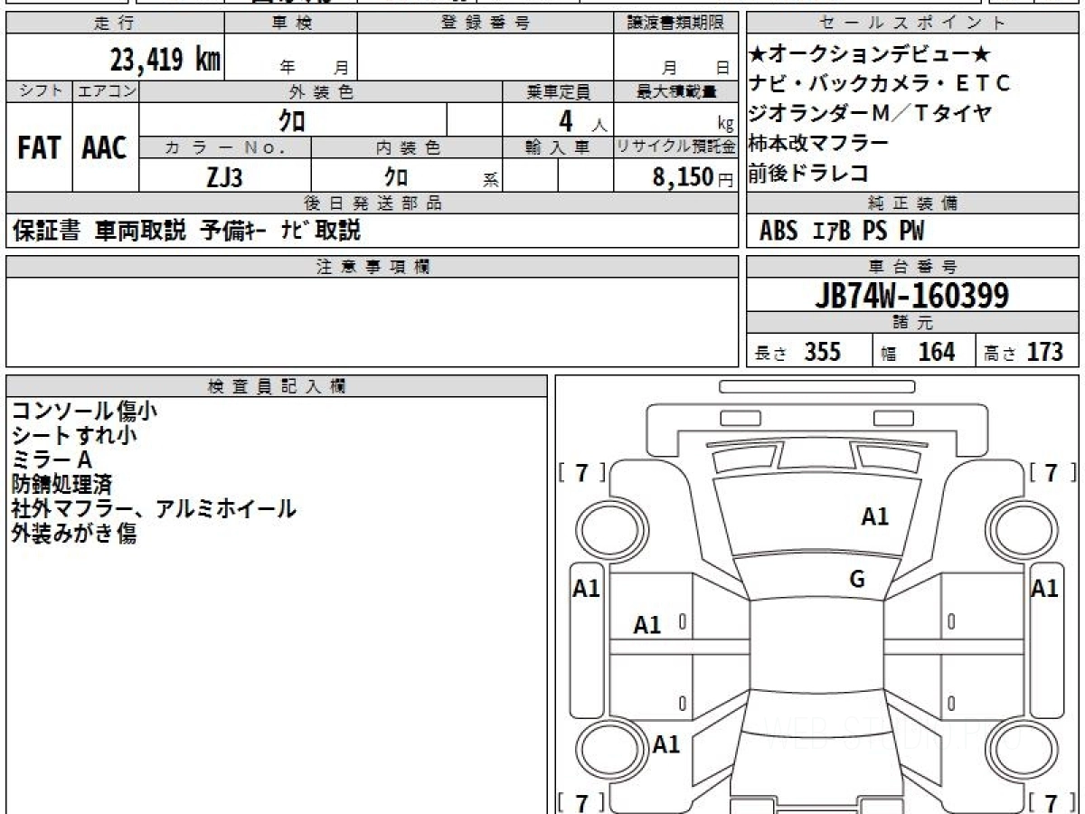Click the PW equipment label

911,232
